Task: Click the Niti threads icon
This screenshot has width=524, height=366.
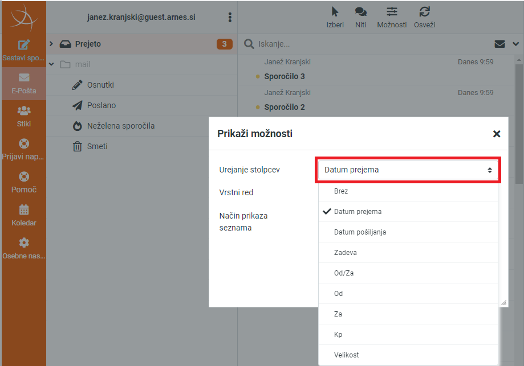Action: coord(360,12)
